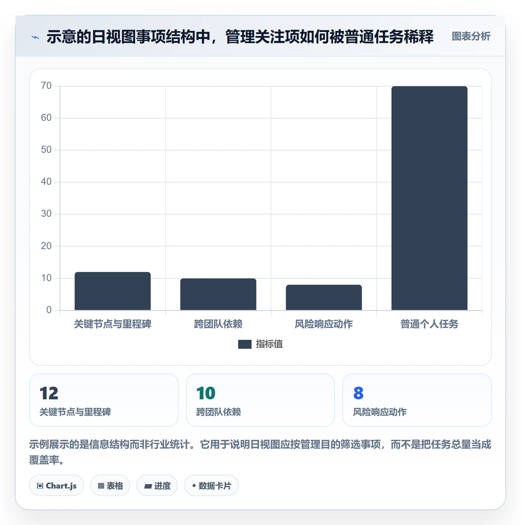The image size is (521, 525).
Task: Toggle the 指标值 legend color swatch
Action: tap(245, 344)
